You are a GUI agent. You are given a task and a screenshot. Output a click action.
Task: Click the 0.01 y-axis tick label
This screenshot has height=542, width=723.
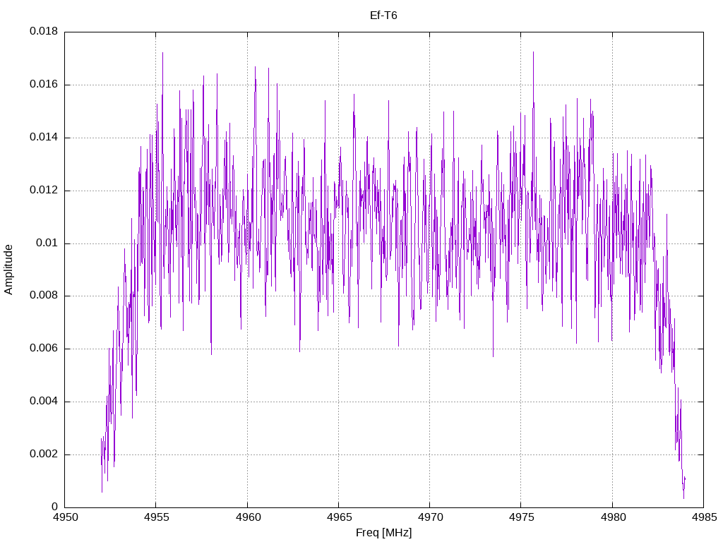coord(47,243)
